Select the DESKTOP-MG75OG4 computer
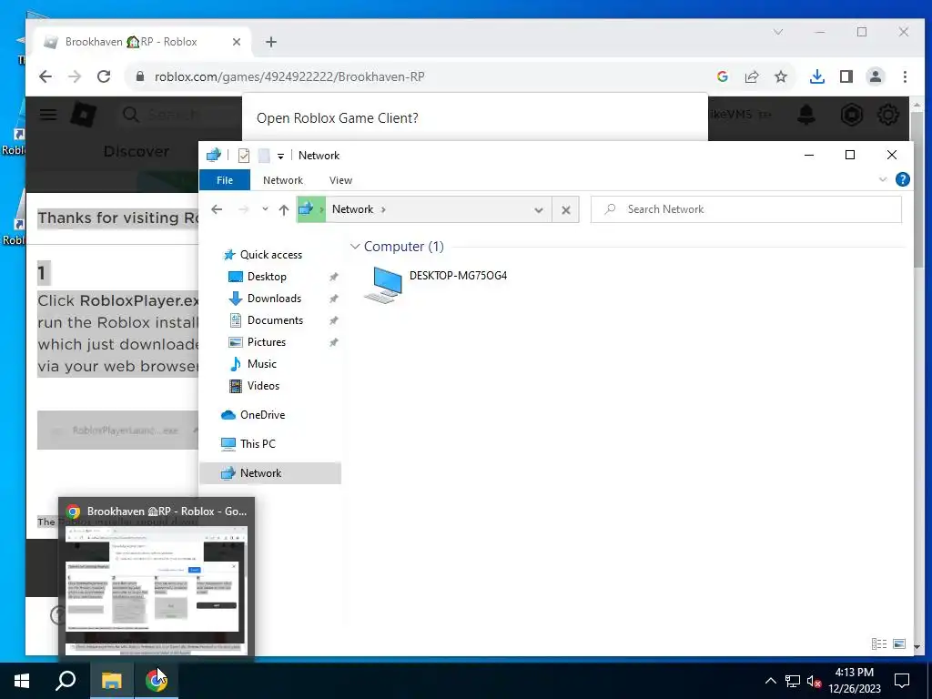Image resolution: width=932 pixels, height=699 pixels. (x=437, y=284)
